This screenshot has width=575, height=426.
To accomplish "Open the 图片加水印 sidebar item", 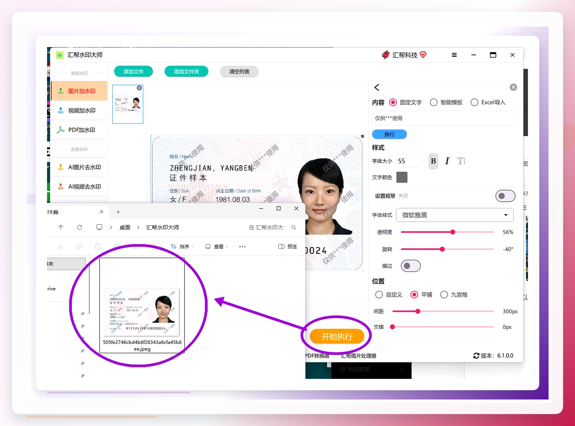I will pos(79,91).
